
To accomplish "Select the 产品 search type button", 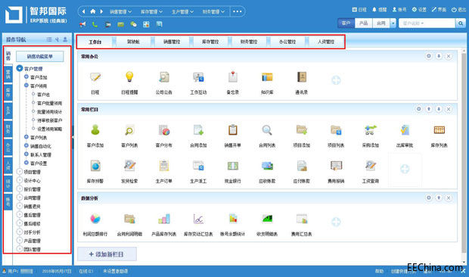I will 363,23.
